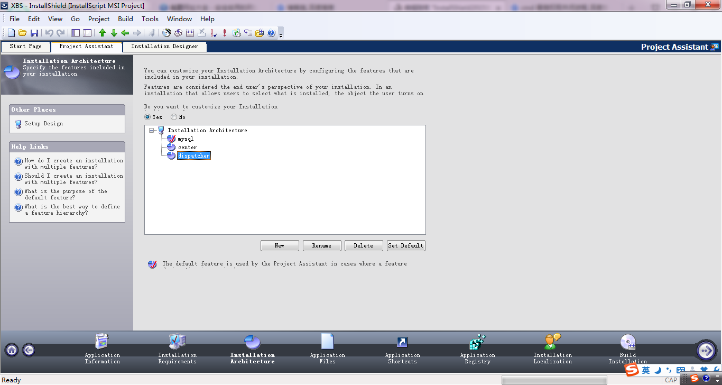Toggle the Sogou English/Chinese 英 indicator
Viewport: 722px width, 385px height.
coord(646,371)
